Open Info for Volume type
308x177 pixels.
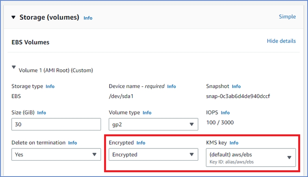[147, 112]
